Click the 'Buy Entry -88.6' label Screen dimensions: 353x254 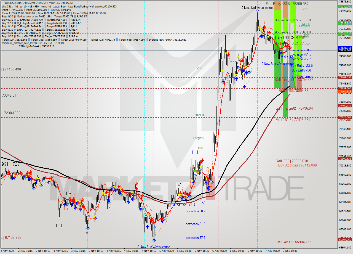(301, 77)
